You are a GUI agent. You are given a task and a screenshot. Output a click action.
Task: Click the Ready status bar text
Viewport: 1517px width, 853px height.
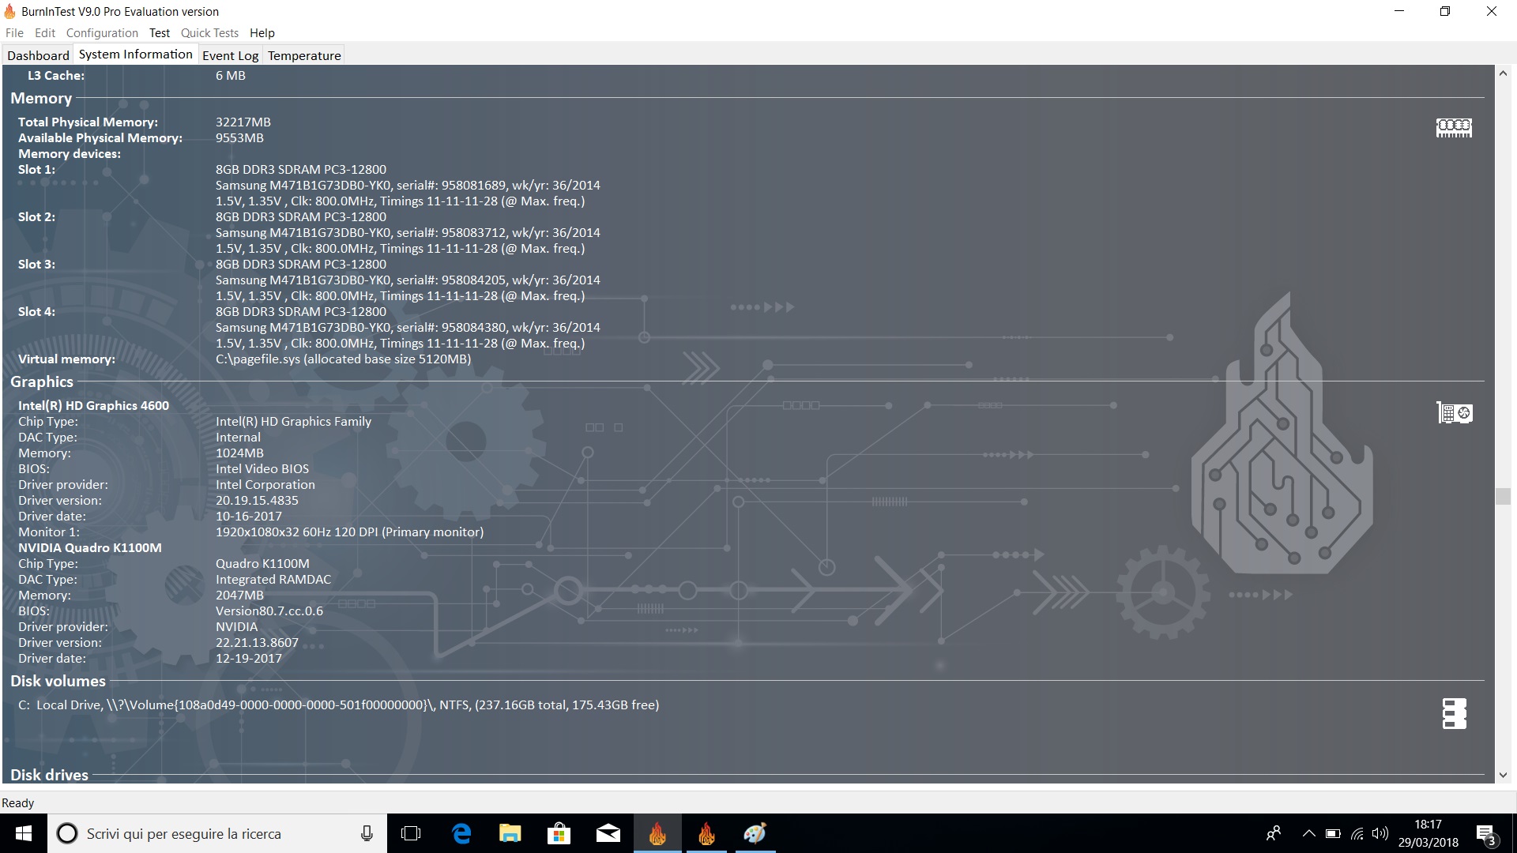(x=17, y=802)
